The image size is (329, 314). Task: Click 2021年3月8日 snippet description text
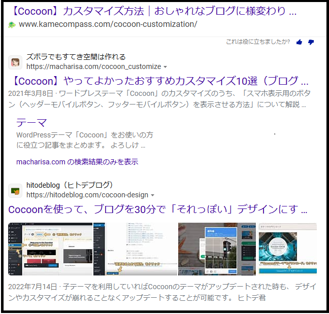click(x=159, y=99)
